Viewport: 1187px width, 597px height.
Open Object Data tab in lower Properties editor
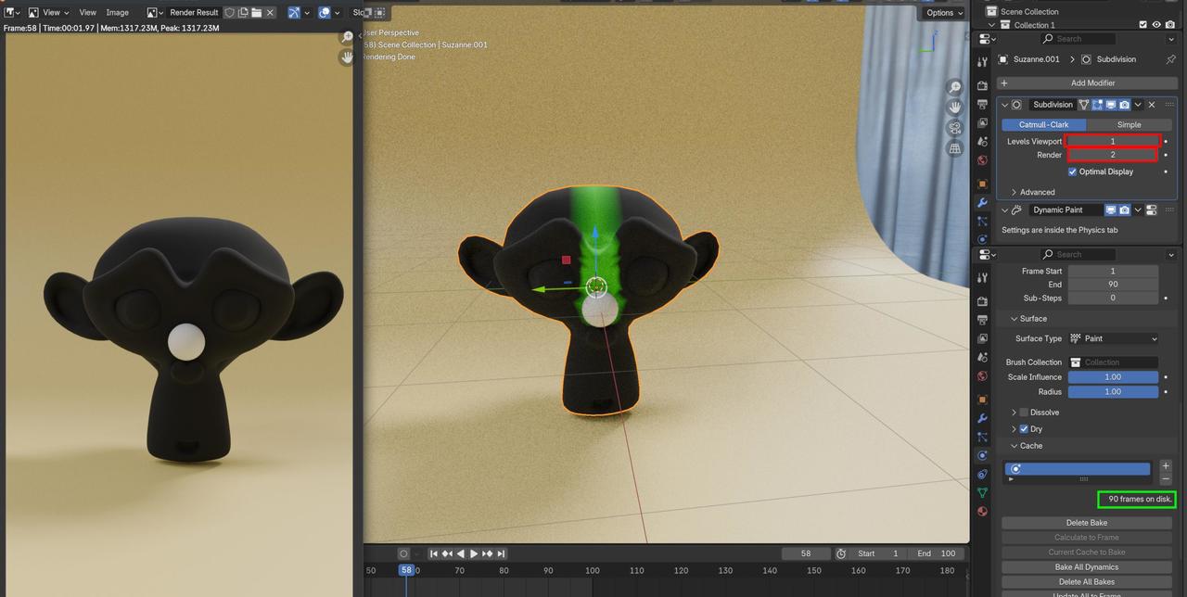(x=982, y=492)
